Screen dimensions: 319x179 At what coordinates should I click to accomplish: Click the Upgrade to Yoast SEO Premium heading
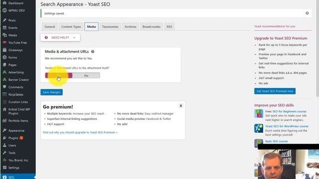(281, 38)
